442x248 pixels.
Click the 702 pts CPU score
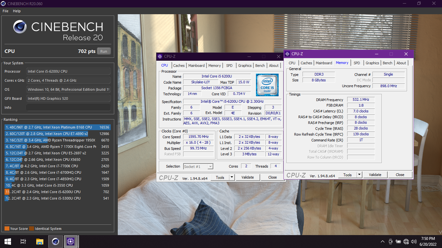pyautogui.click(x=87, y=51)
